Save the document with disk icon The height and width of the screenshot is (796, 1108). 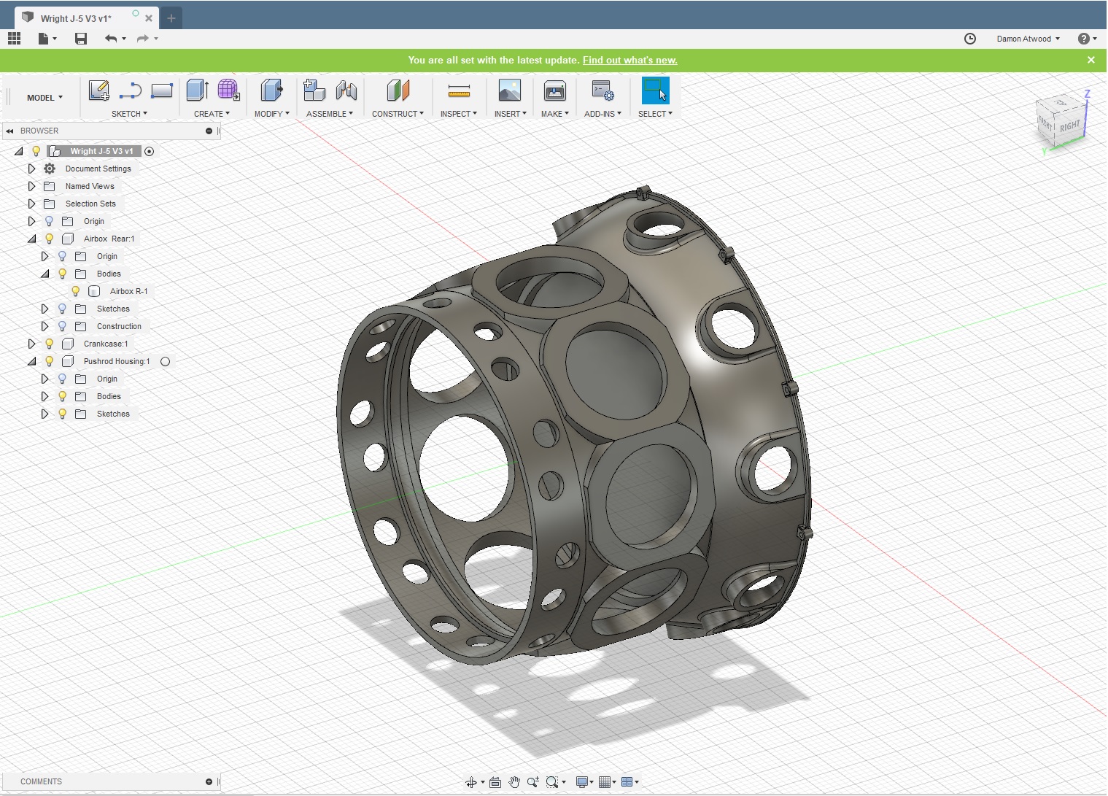81,39
